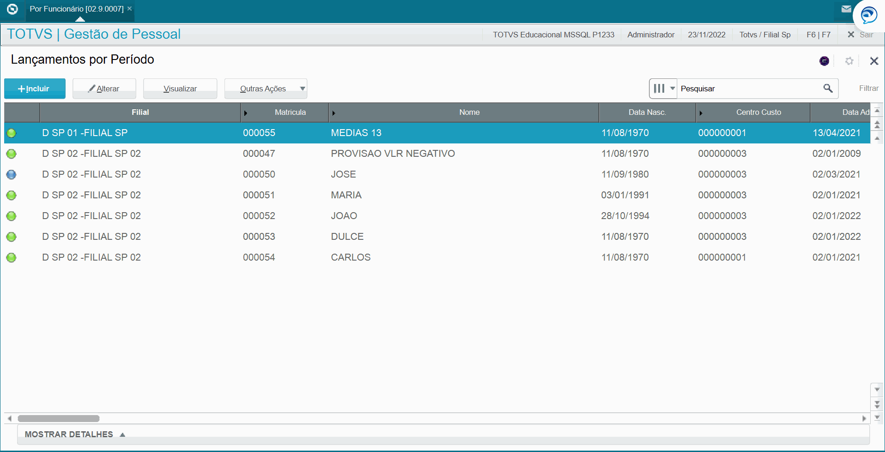Click horizontal scrollbar left arrow
Screen dimensions: 885x452
point(9,418)
